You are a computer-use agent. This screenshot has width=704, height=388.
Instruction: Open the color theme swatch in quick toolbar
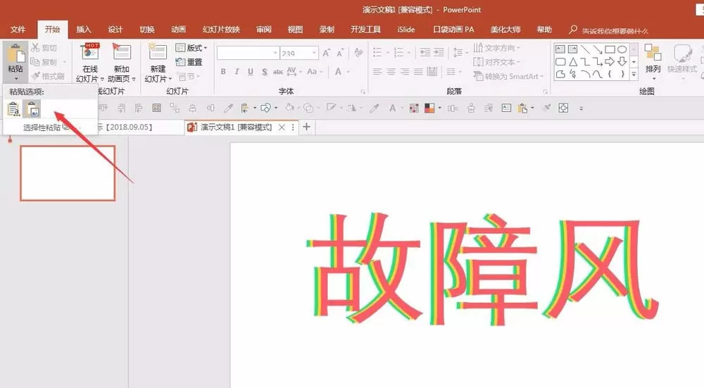432,108
